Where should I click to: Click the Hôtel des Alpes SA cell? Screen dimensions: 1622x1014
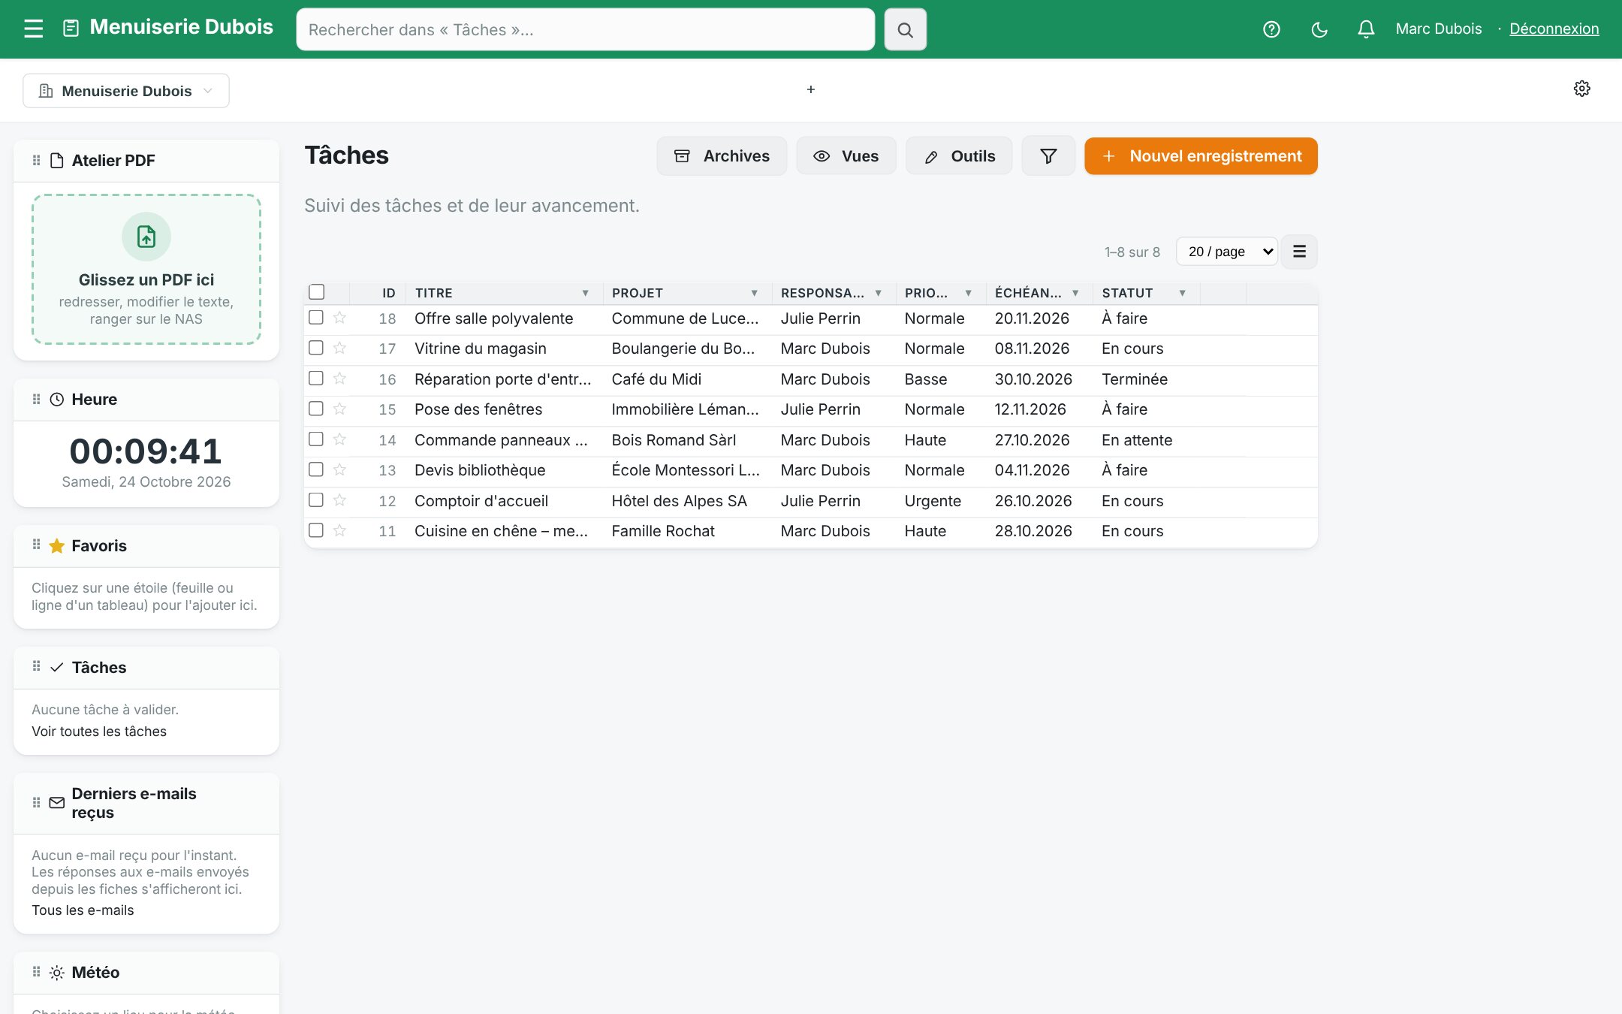(x=679, y=501)
